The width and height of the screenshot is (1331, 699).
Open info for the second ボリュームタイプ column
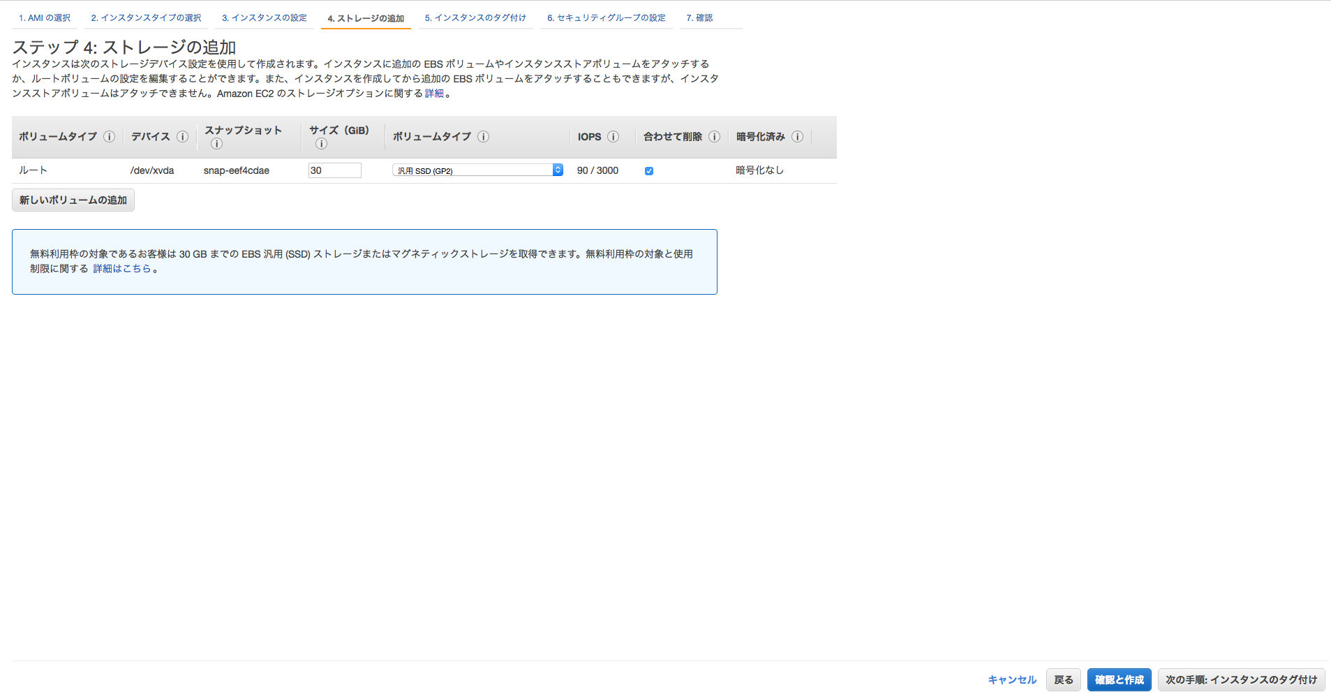[484, 137]
